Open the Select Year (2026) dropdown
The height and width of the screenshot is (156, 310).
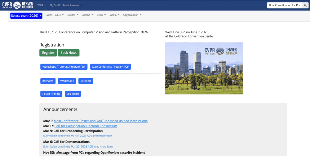26,16
